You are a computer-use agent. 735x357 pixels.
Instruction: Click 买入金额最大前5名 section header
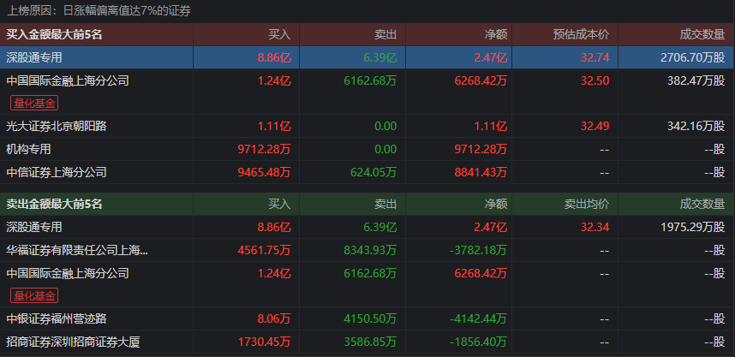[54, 34]
